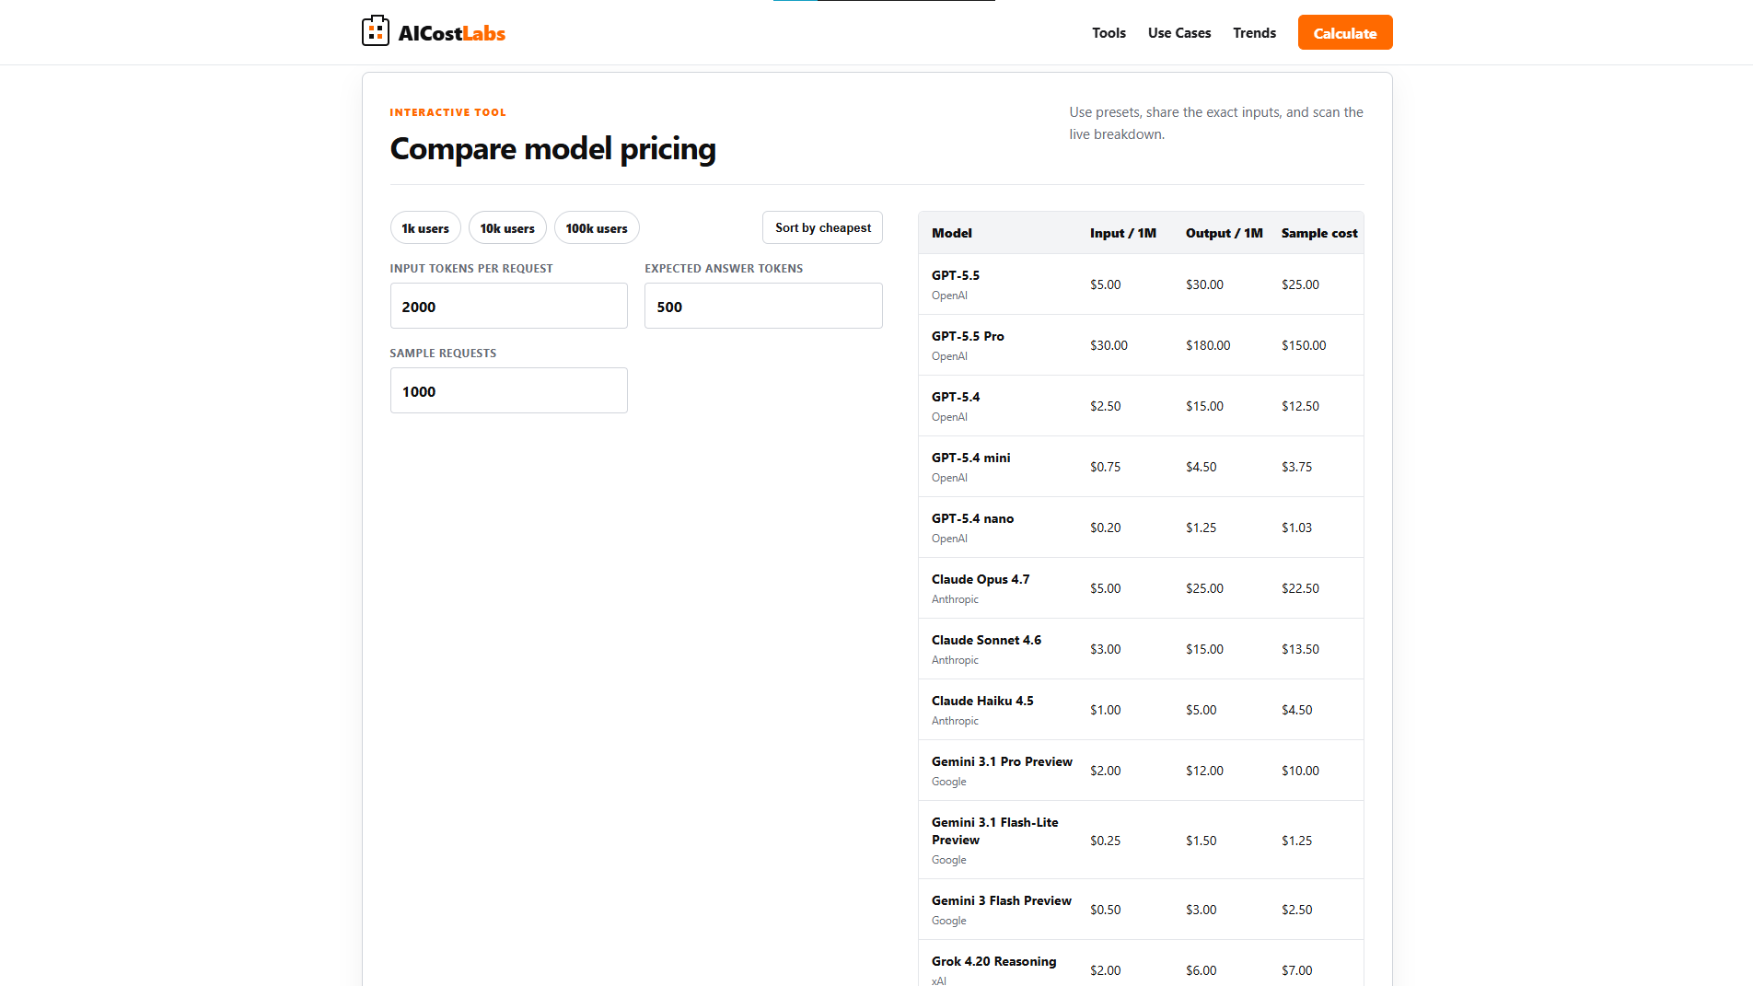
Task: Click GPT-5.4 nano sample cost $1.03
Action: point(1296,528)
